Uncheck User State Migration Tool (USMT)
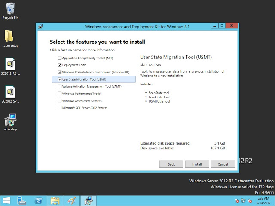The image size is (275, 206). 60,79
